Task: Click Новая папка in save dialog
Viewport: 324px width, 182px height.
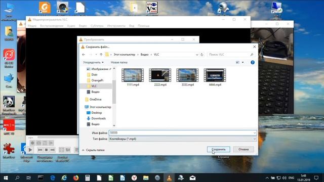Action: click(119, 62)
